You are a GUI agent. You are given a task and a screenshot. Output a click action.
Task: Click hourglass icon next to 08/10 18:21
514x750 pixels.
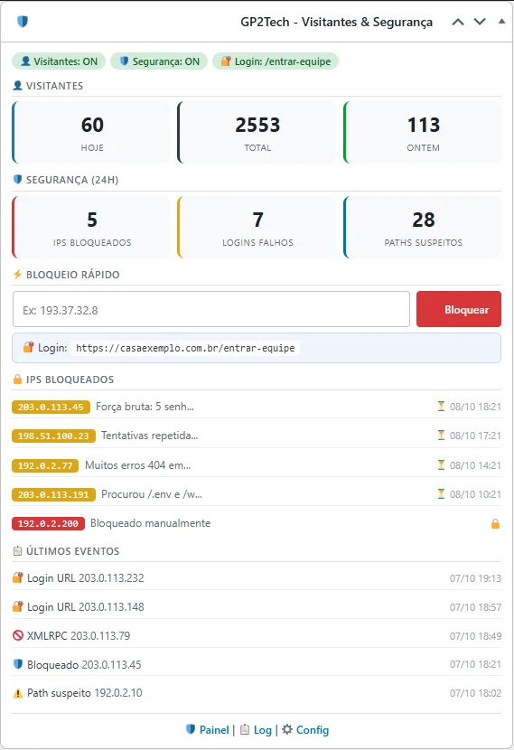pyautogui.click(x=441, y=406)
